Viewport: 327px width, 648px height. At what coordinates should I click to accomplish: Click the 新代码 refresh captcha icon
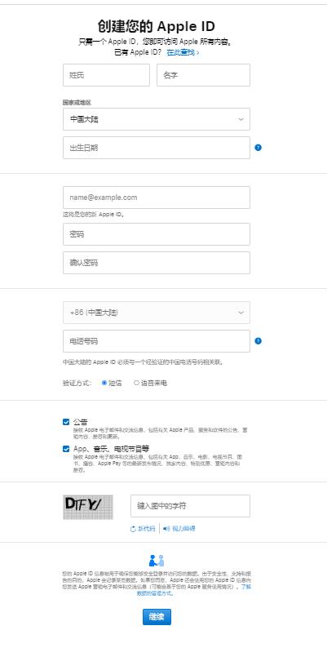point(133,529)
